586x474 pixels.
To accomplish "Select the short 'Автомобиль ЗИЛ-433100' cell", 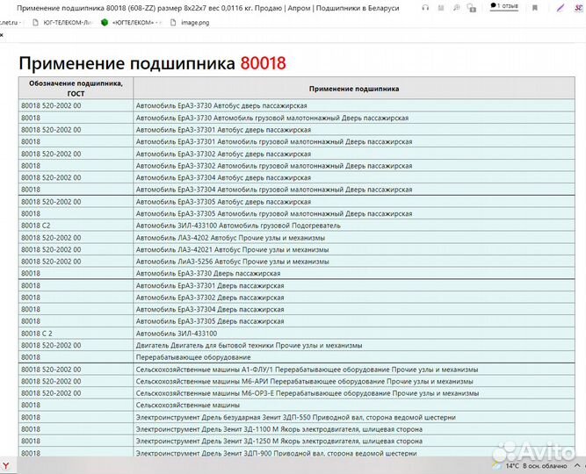I will (354, 334).
